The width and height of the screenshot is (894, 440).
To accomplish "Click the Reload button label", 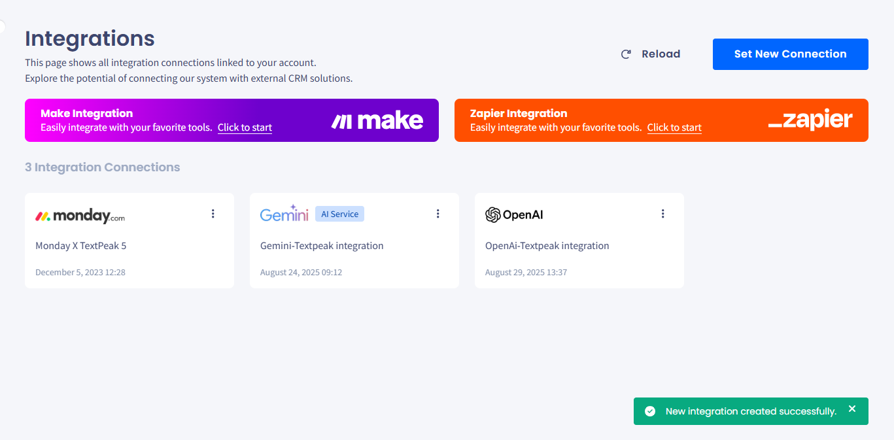I will (661, 54).
